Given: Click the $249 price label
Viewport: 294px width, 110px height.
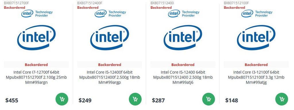Looking at the screenshot, I should [x=85, y=101].
